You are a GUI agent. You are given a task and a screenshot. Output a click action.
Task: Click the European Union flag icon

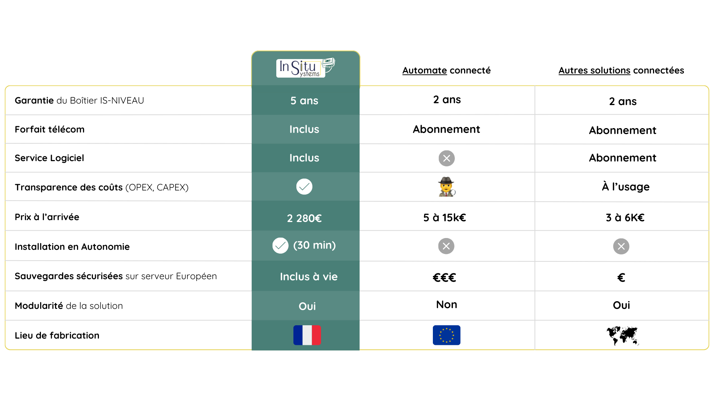(x=447, y=335)
